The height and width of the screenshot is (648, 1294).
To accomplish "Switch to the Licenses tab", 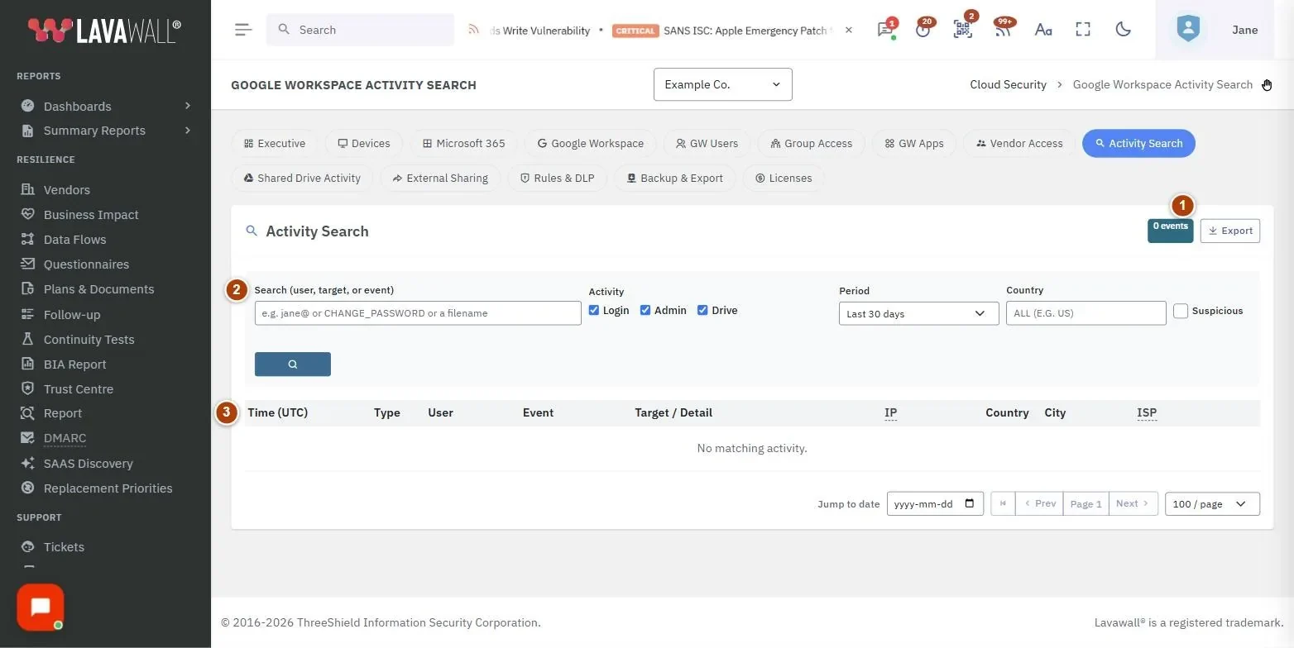I will coord(784,178).
